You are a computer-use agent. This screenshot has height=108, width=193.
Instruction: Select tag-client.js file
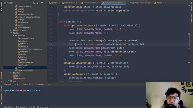coord(23,22)
